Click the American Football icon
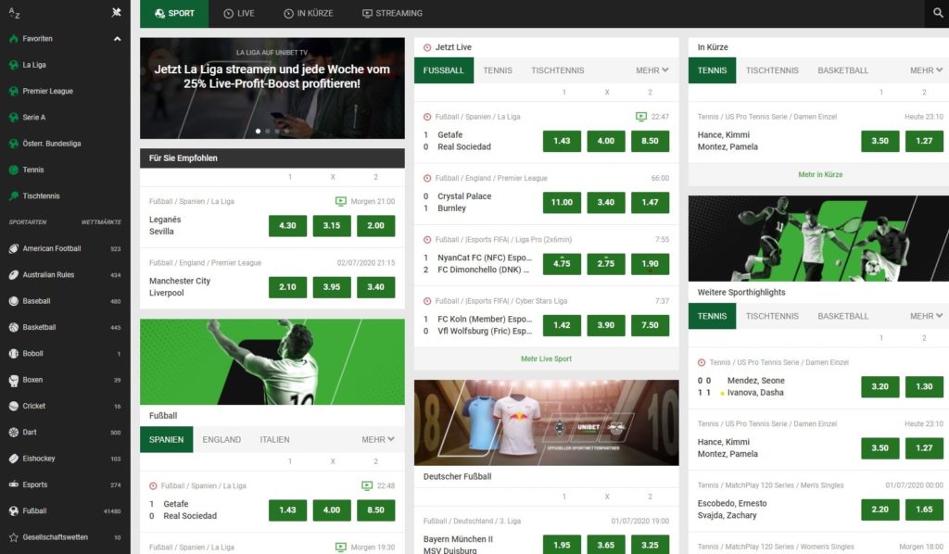The image size is (949, 554). click(x=13, y=248)
